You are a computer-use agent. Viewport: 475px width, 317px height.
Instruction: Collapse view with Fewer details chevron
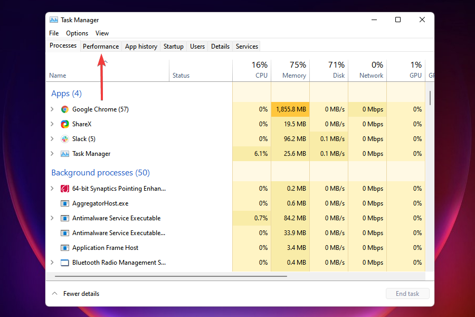click(x=54, y=294)
